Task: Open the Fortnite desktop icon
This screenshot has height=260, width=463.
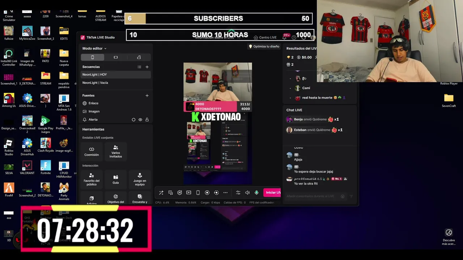Action: point(46,168)
